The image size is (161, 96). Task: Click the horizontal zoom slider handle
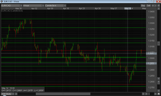pos(149,94)
